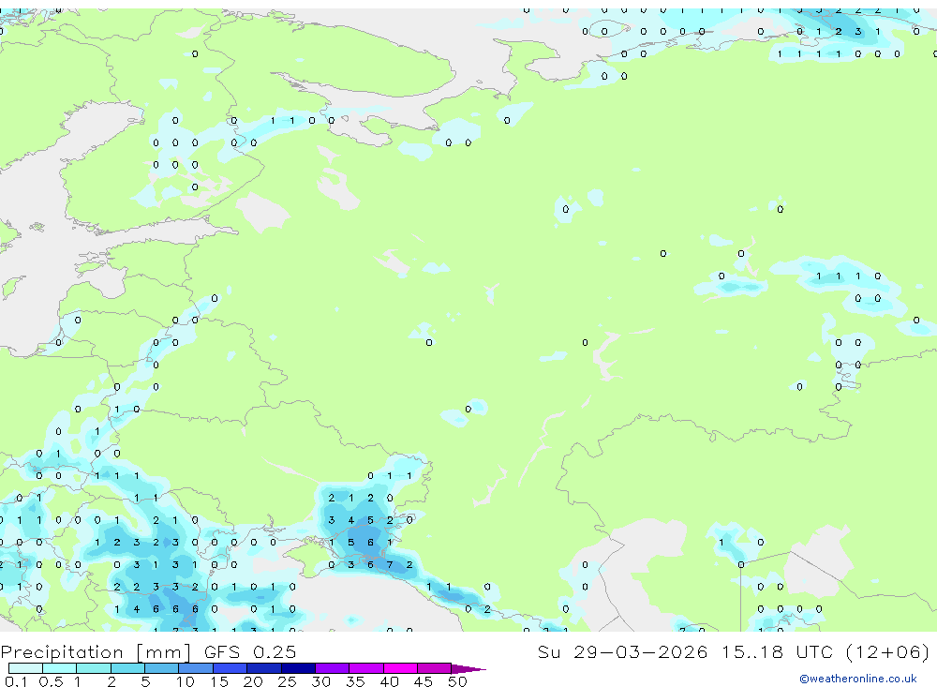Viewport: 937px width, 687px height.
Task: Click the 0.5–1 mm legend color swatch
Action: click(60, 668)
